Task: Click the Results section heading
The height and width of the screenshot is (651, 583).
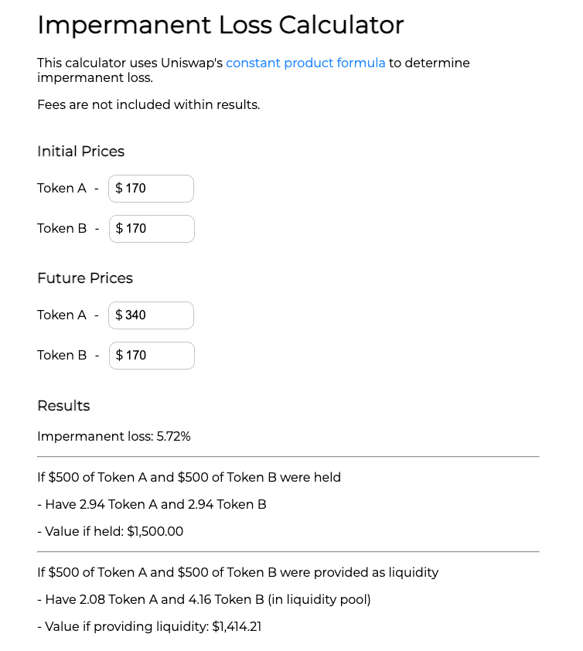Action: point(63,406)
